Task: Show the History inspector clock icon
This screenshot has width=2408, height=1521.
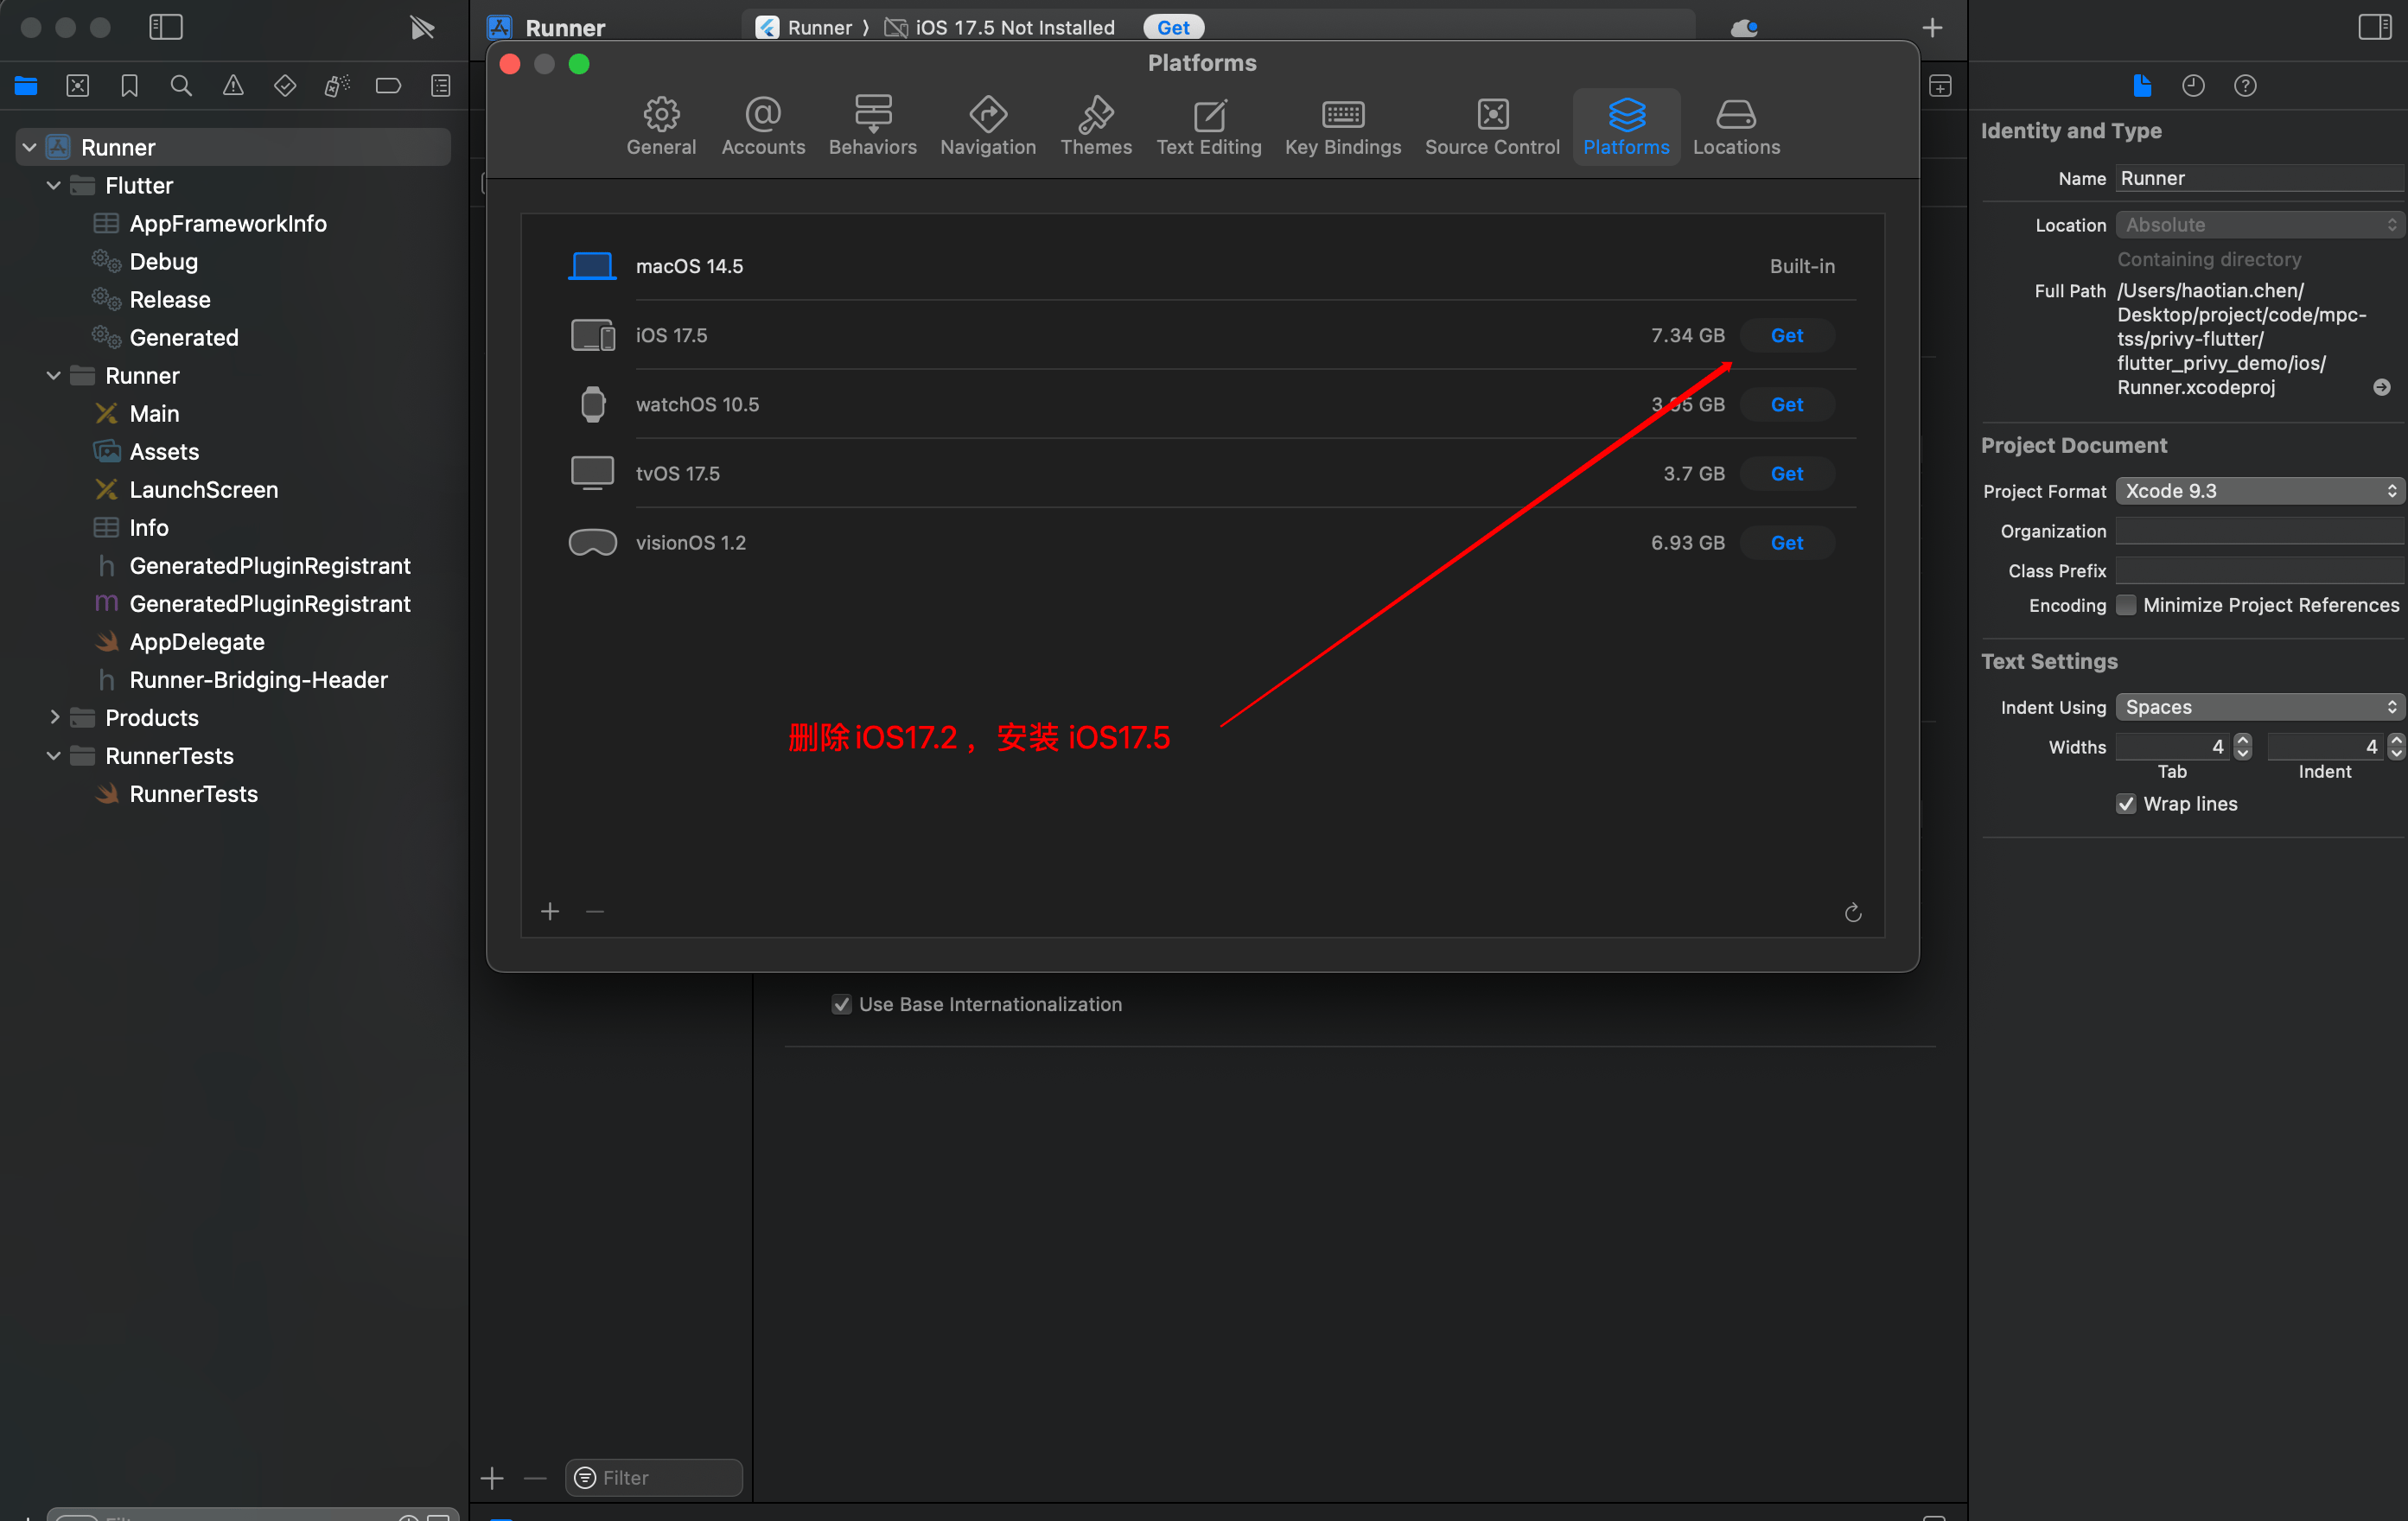Action: click(x=2193, y=86)
